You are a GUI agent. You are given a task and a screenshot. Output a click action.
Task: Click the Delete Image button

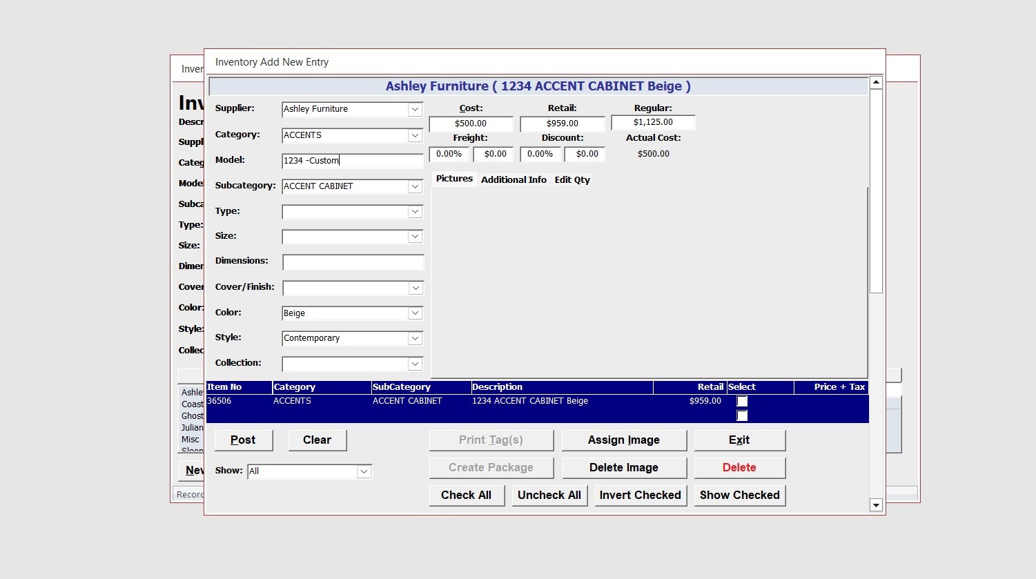tap(624, 468)
